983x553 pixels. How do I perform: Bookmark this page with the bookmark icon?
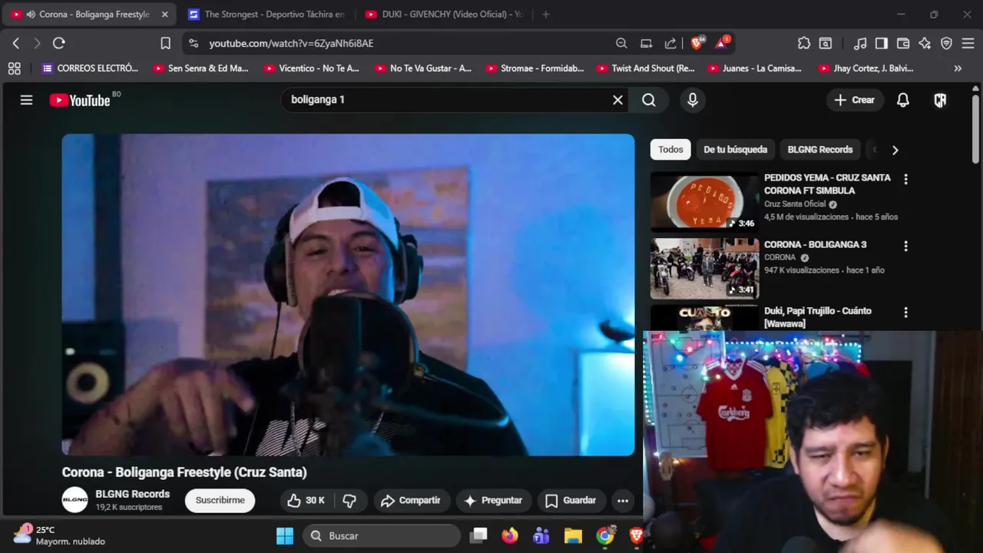tap(165, 43)
